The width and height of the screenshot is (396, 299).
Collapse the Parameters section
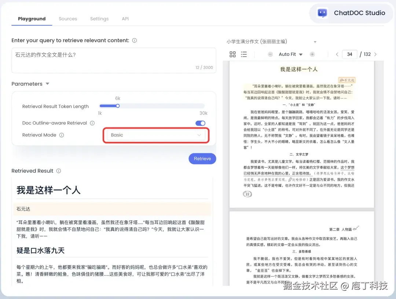tap(47, 84)
